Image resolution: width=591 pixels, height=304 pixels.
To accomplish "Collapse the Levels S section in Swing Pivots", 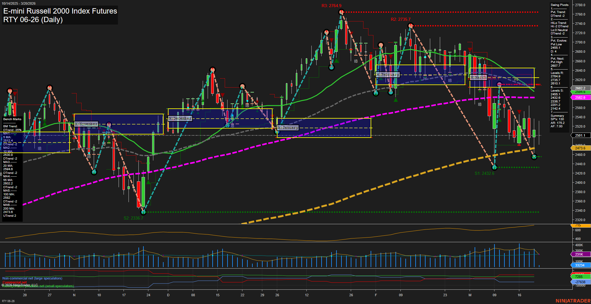I will coord(557,90).
